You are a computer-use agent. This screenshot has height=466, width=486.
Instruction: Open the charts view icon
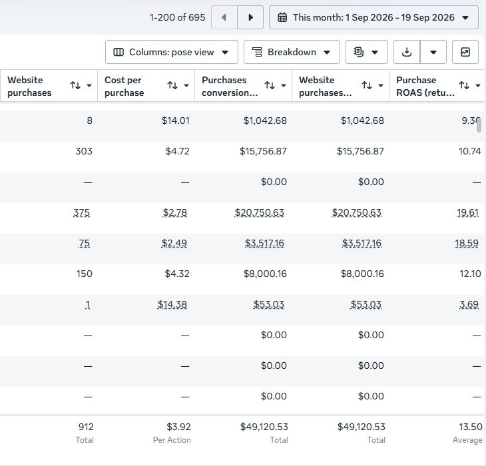click(465, 52)
